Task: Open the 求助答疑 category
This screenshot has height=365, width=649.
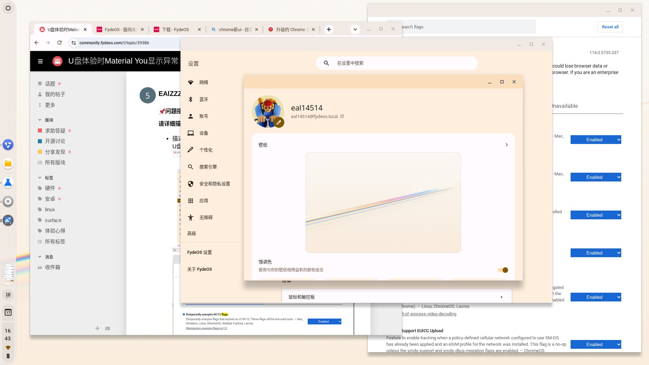Action: (x=55, y=131)
